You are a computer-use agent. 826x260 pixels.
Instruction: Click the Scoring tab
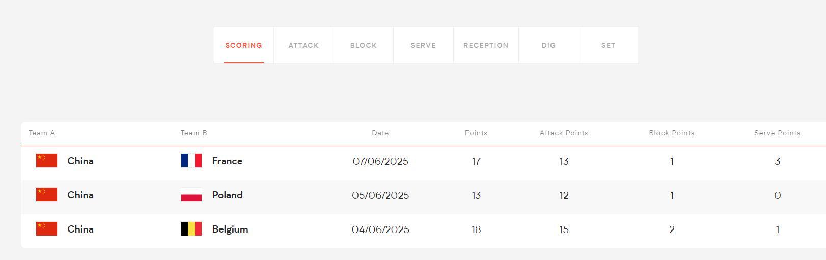tap(243, 45)
